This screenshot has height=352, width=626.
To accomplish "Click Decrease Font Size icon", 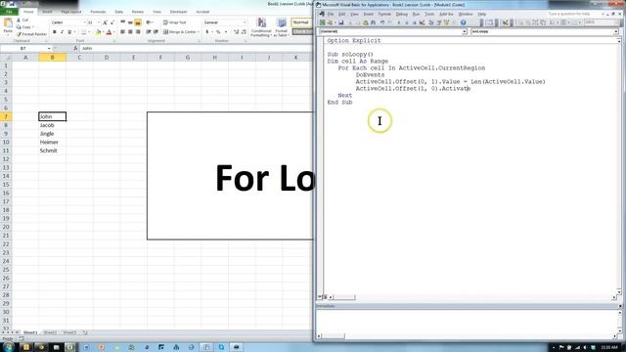I will 112,22.
